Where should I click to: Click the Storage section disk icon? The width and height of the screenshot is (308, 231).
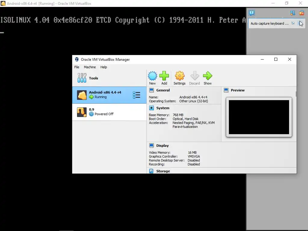[151, 171]
